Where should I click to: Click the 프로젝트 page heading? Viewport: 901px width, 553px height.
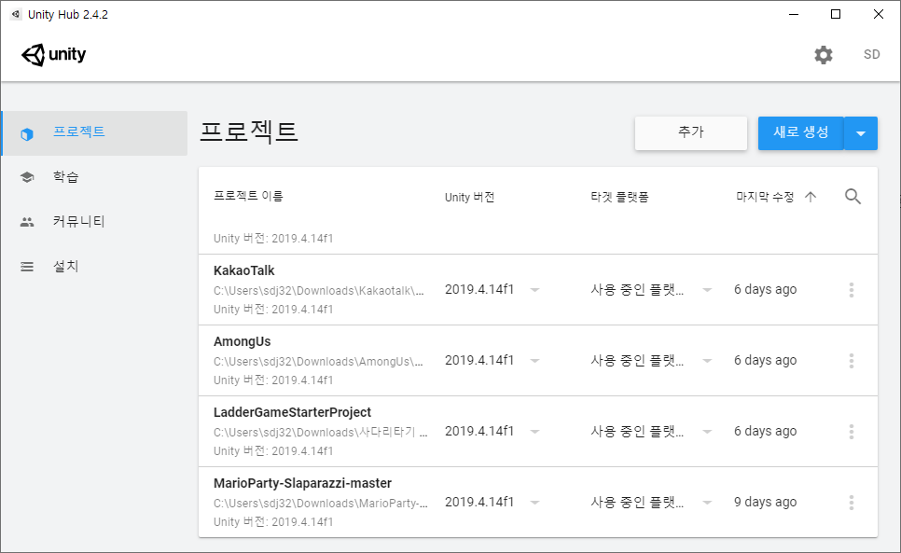pos(249,131)
